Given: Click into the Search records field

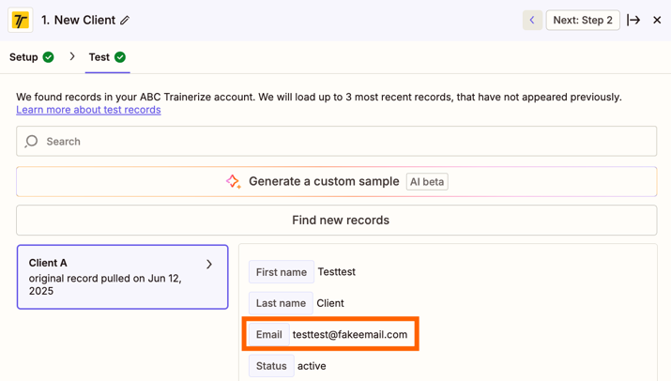Looking at the screenshot, I should click(x=336, y=142).
